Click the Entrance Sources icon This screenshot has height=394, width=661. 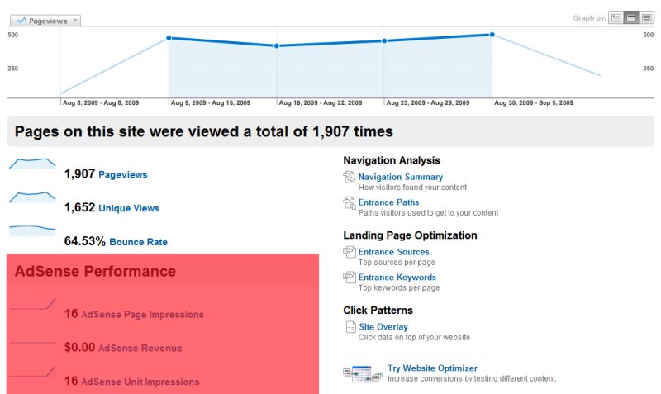(349, 252)
